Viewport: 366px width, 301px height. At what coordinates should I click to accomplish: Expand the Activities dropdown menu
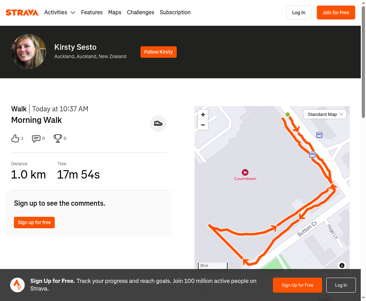click(x=60, y=13)
